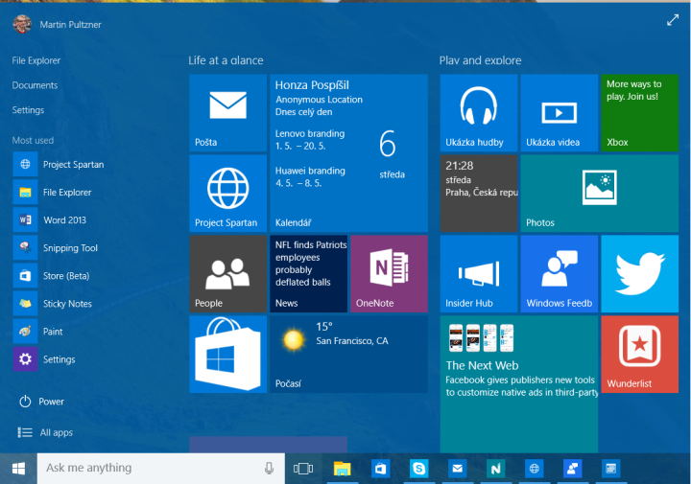This screenshot has width=691, height=484.
Task: Open the Kalendář calendar tile
Action: (x=348, y=153)
